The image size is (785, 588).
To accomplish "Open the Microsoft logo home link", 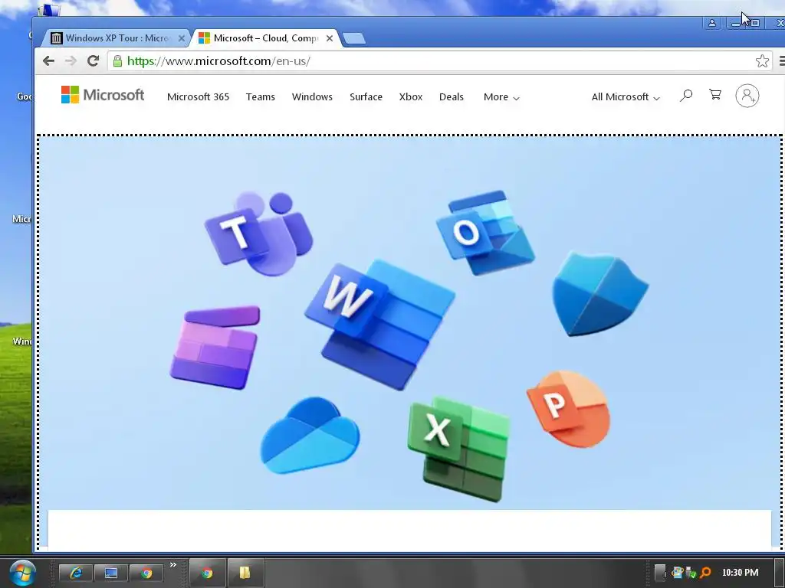I will tap(103, 95).
